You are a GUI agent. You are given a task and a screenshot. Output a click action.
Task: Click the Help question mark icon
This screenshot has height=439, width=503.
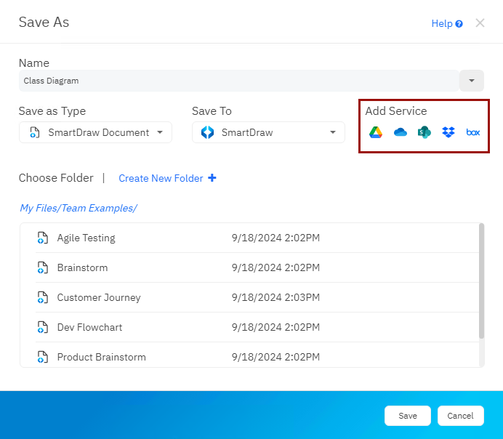click(x=459, y=24)
